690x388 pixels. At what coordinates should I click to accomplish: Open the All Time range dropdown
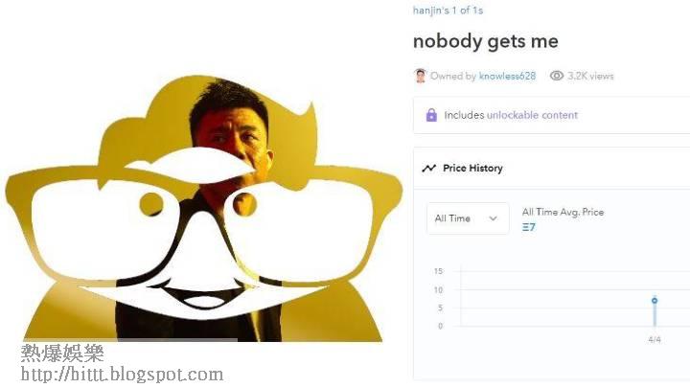coord(468,218)
